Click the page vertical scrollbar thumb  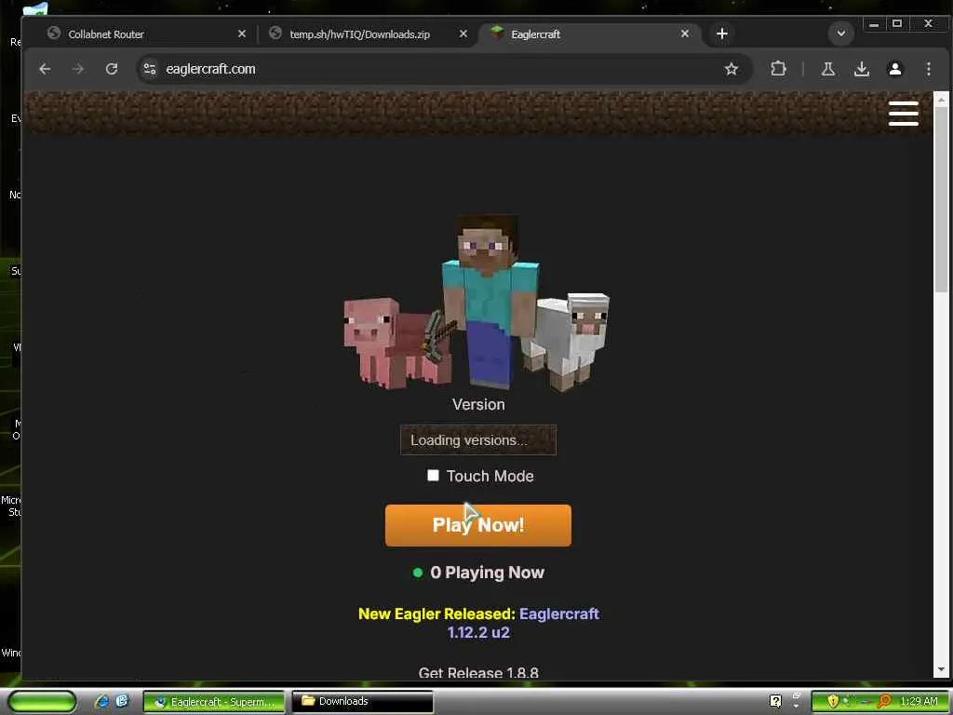(x=941, y=201)
